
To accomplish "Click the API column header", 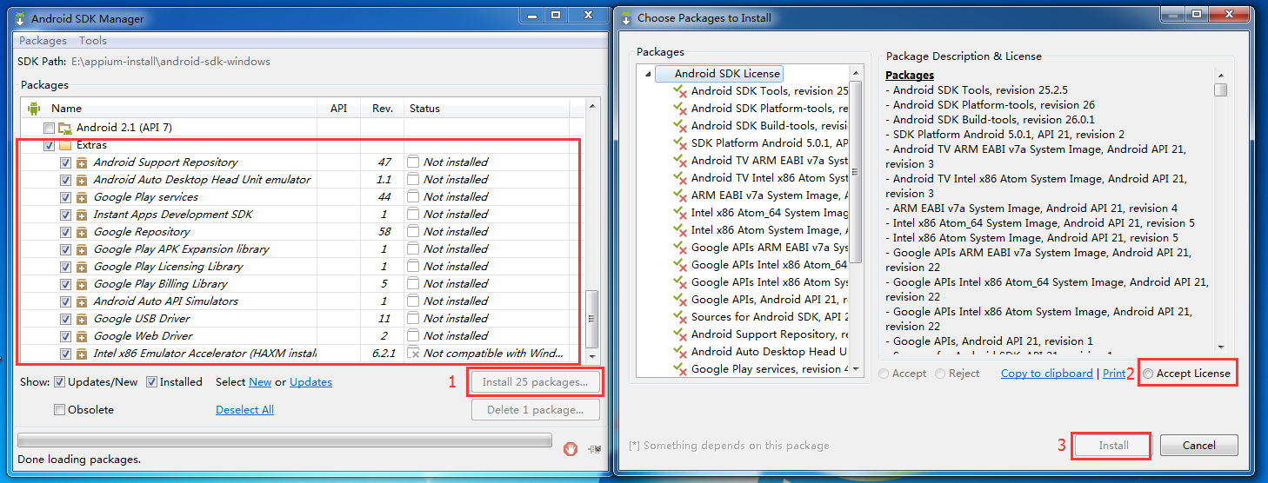I will [x=339, y=109].
